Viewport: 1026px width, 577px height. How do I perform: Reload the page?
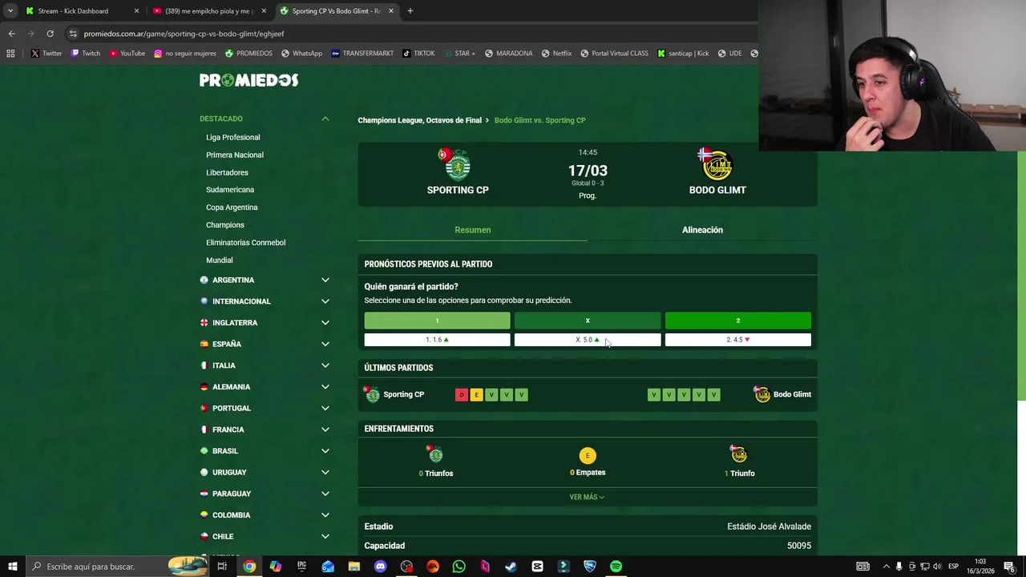coord(50,34)
